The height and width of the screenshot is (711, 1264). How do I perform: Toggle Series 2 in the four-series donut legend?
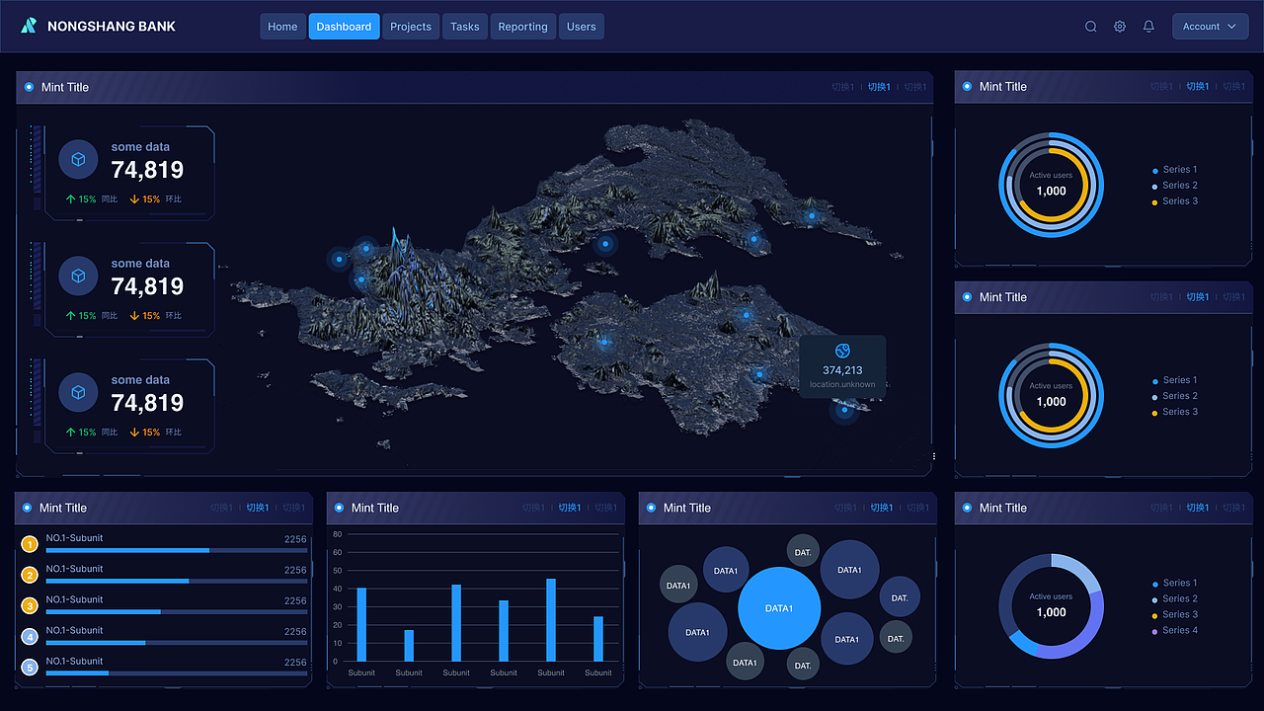(x=1174, y=598)
